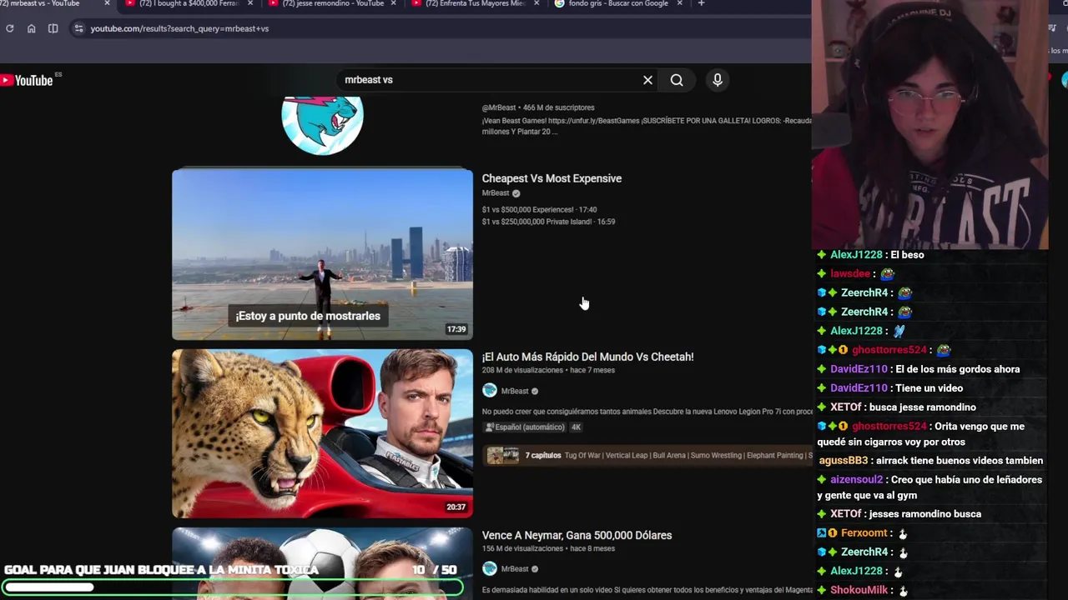Open the cheetah and red car thumbnail
This screenshot has width=1068, height=600.
click(322, 433)
